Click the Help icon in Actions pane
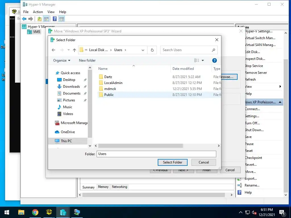Image resolution: width=291 pixels, height=218 pixels. coord(240,192)
